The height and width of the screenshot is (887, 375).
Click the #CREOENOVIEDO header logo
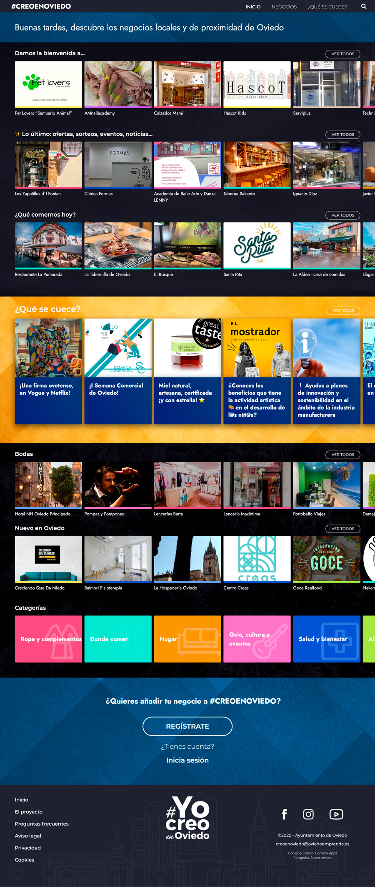coord(41,6)
